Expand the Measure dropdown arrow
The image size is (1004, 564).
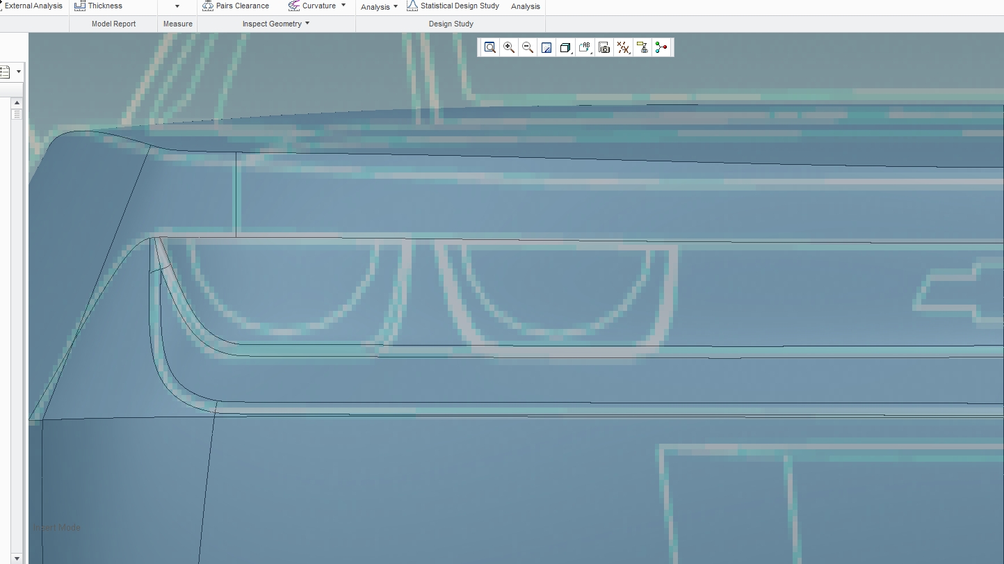click(x=177, y=6)
